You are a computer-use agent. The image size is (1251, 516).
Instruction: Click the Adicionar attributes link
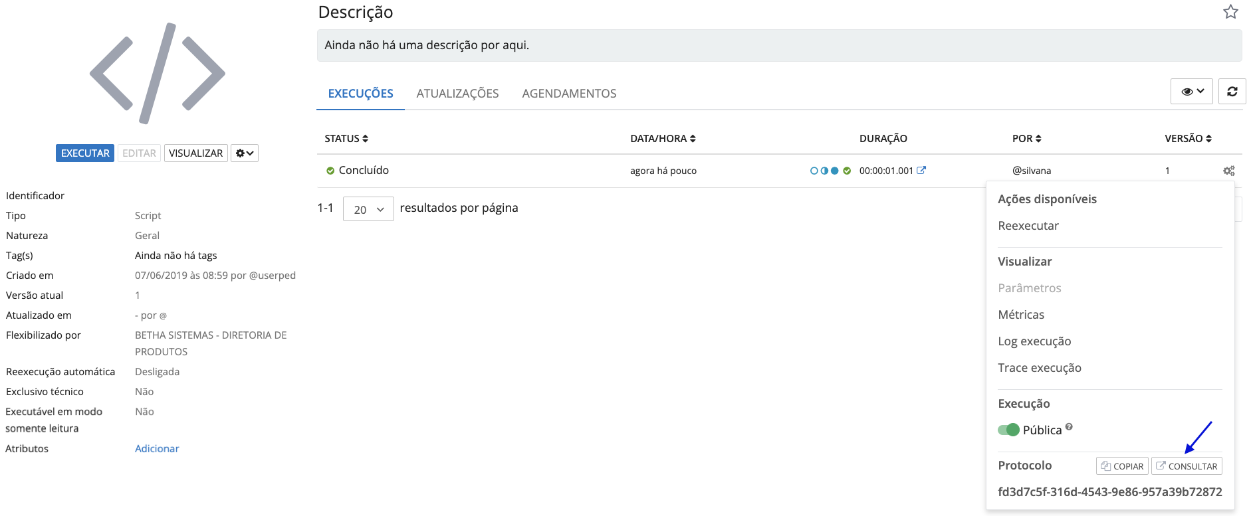(x=157, y=449)
